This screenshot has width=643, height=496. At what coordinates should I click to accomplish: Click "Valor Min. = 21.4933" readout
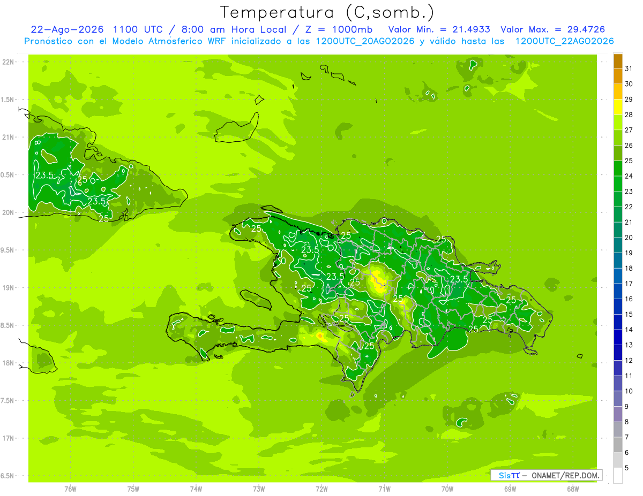click(439, 29)
